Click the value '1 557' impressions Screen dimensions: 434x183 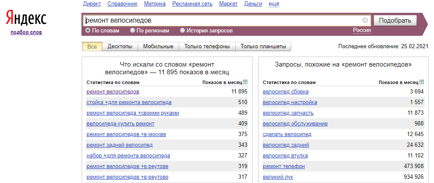point(417,102)
